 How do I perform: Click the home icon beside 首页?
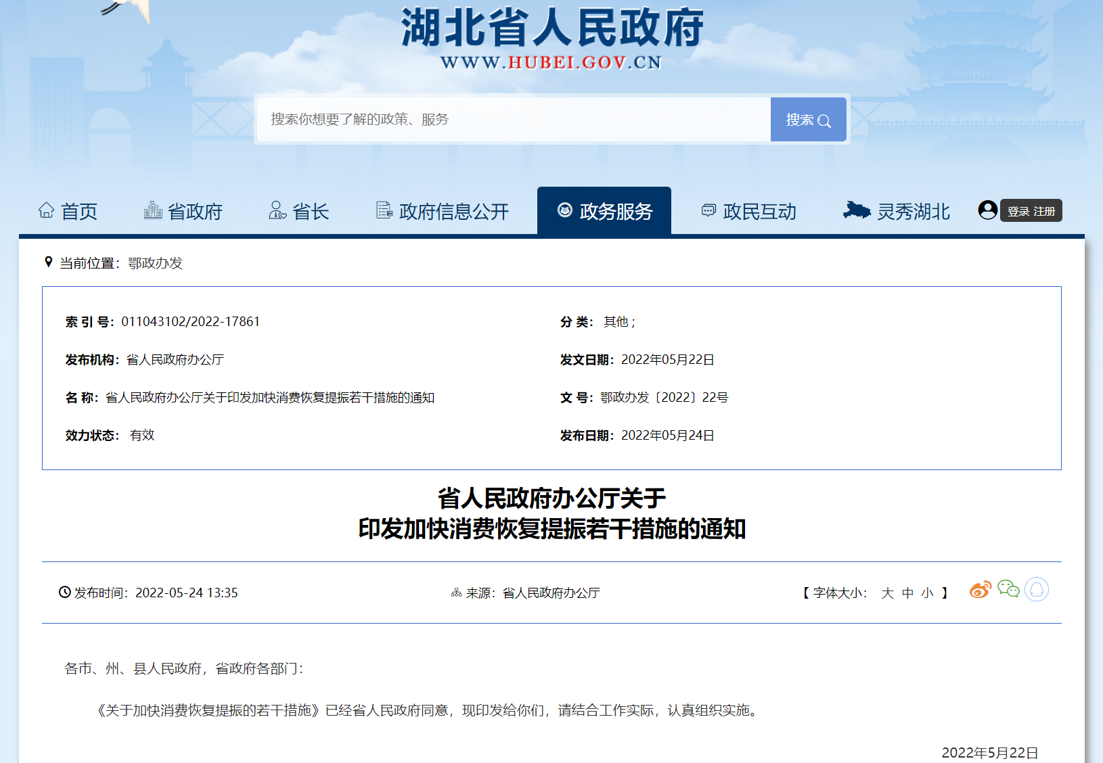pos(46,210)
